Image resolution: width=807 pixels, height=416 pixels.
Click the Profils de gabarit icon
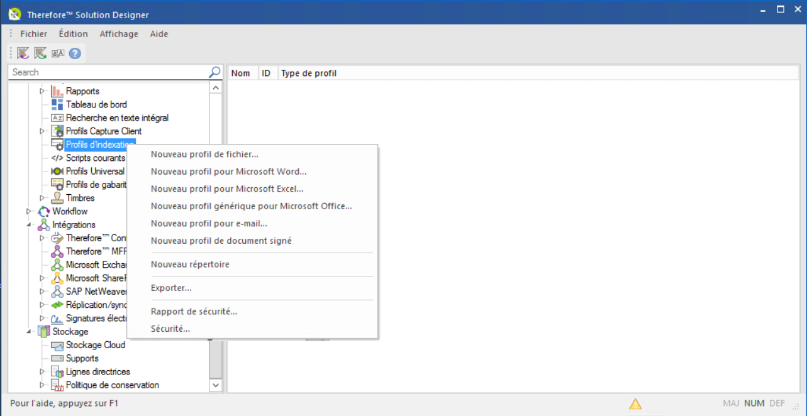click(57, 185)
